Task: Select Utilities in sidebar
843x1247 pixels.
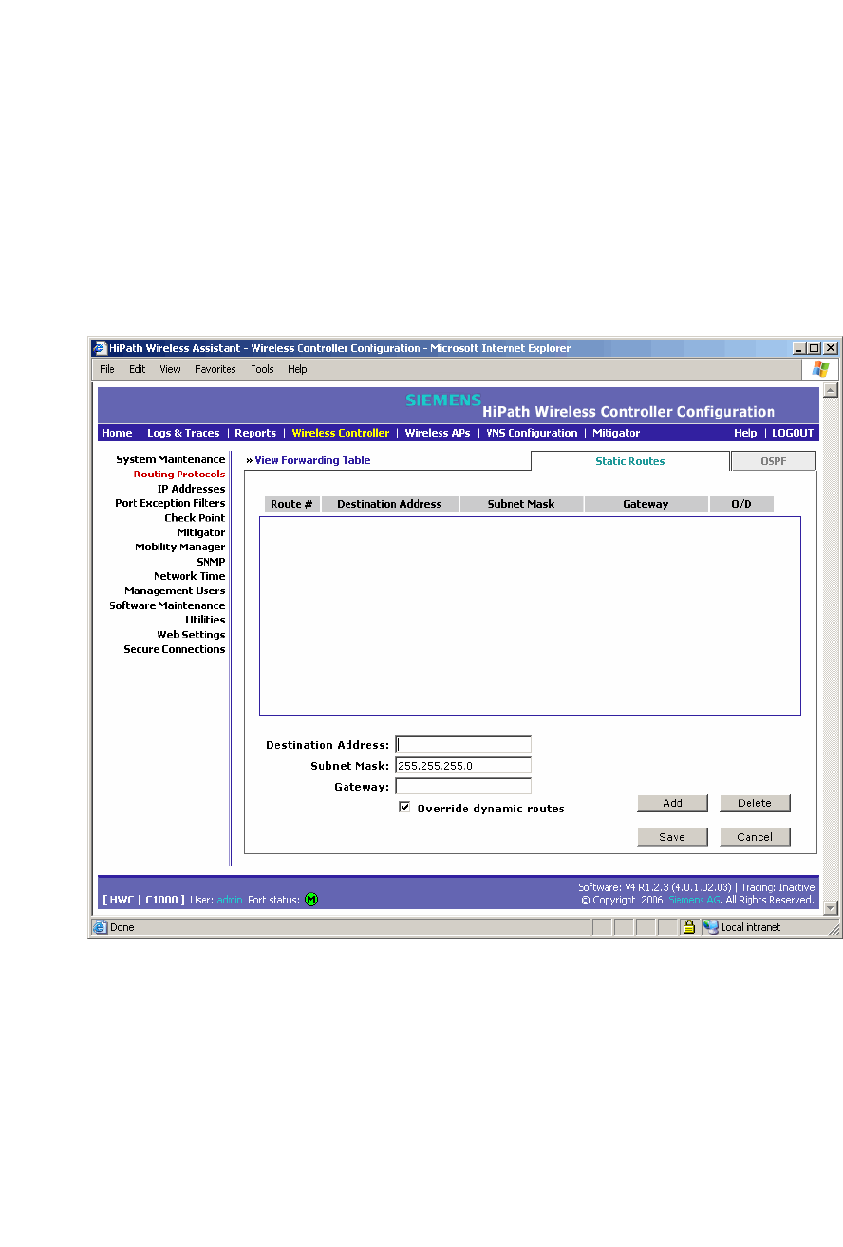Action: pos(205,620)
